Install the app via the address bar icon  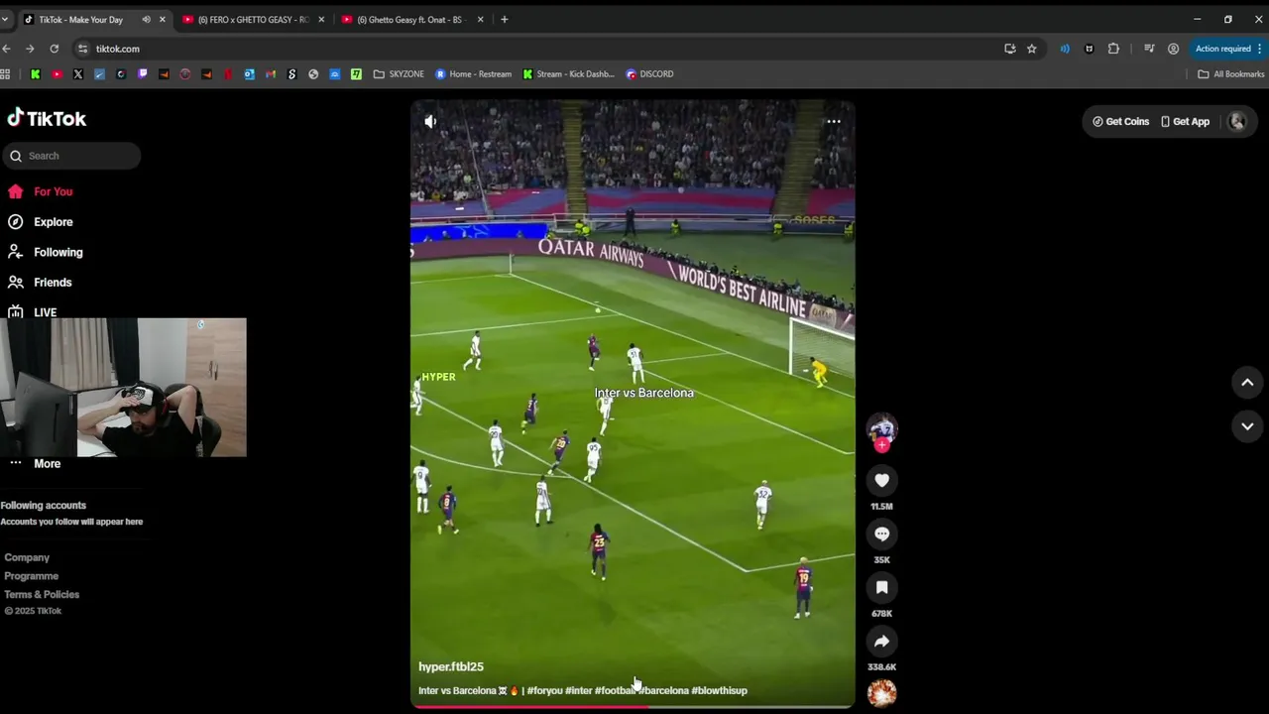tap(1009, 49)
